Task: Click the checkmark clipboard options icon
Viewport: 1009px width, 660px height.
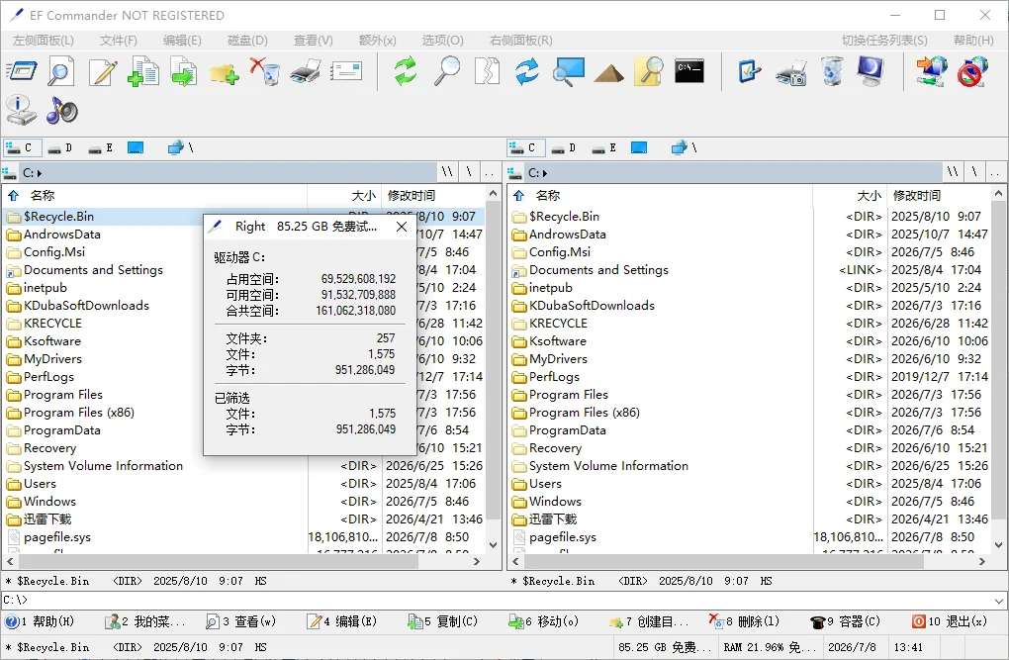Action: 750,71
